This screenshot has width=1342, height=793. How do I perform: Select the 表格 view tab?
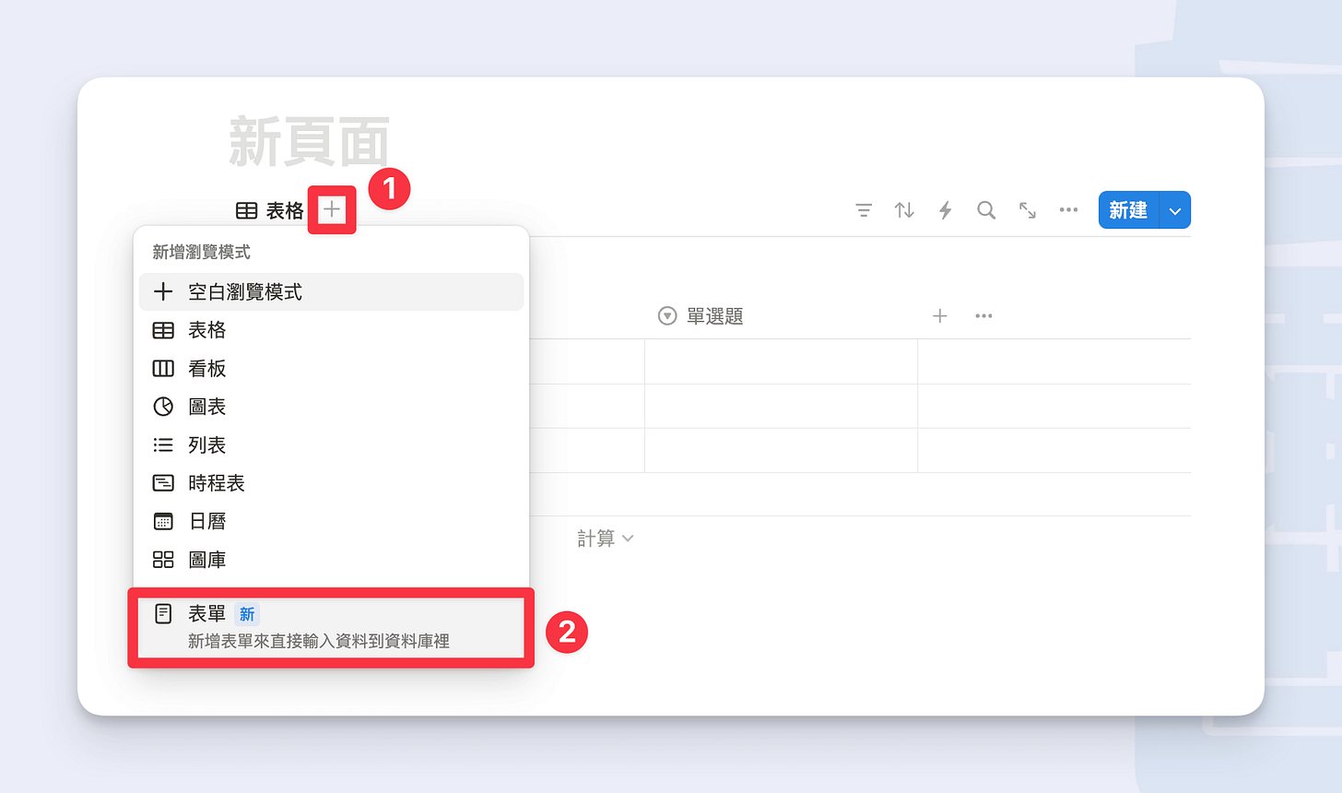270,210
